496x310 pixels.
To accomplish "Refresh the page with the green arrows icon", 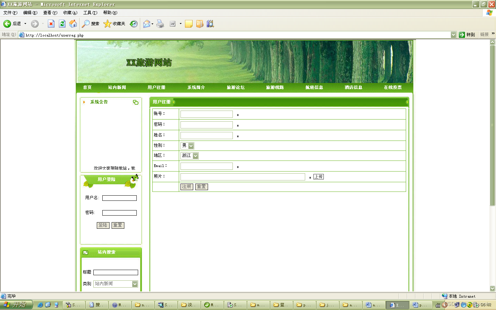I will 62,24.
